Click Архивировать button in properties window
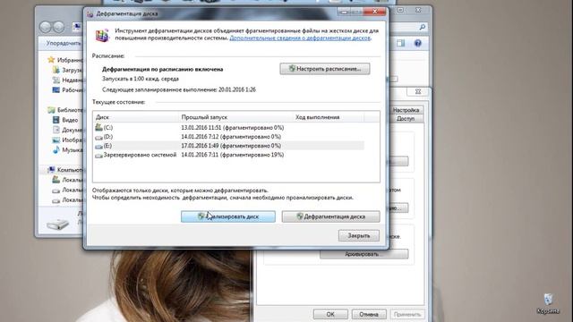The width and height of the screenshot is (573, 322). coord(364,254)
